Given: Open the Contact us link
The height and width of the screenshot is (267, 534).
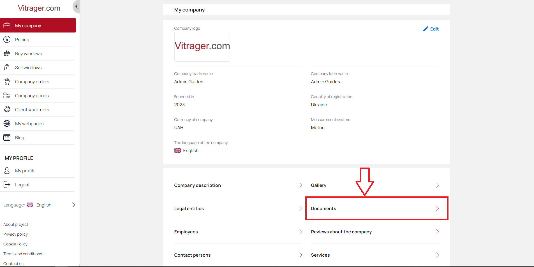Looking at the screenshot, I should [13, 264].
